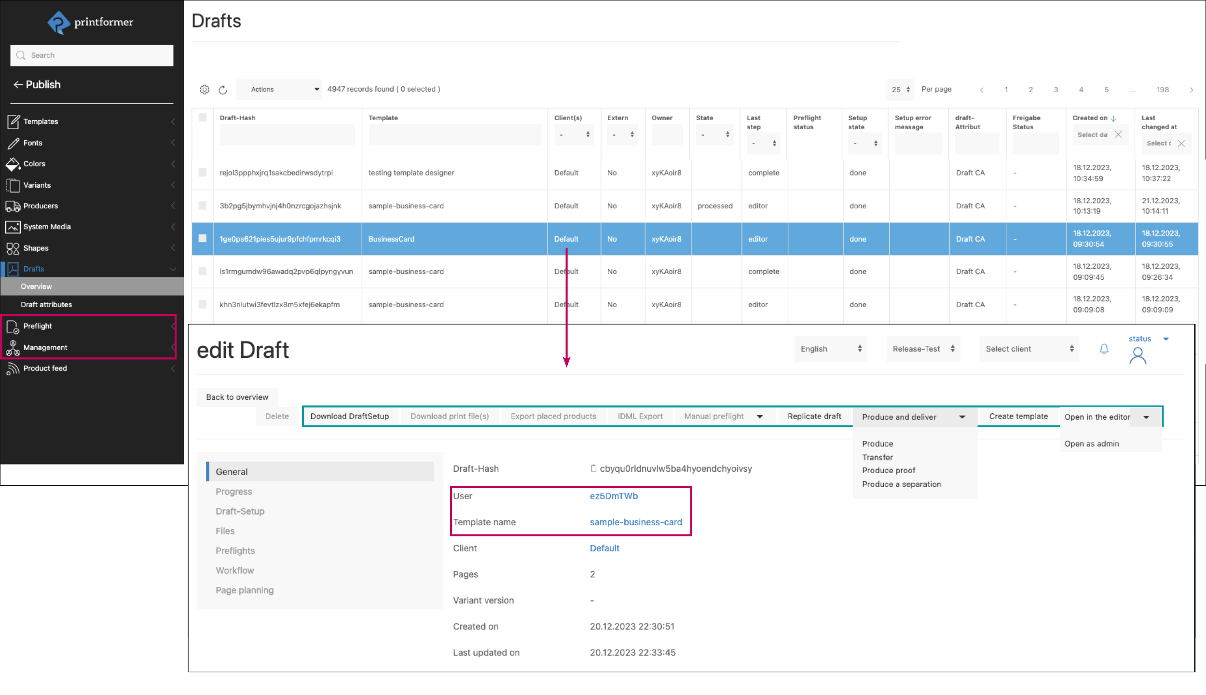This screenshot has height=695, width=1206.
Task: Toggle the select-all rows checkbox
Action: 203,117
